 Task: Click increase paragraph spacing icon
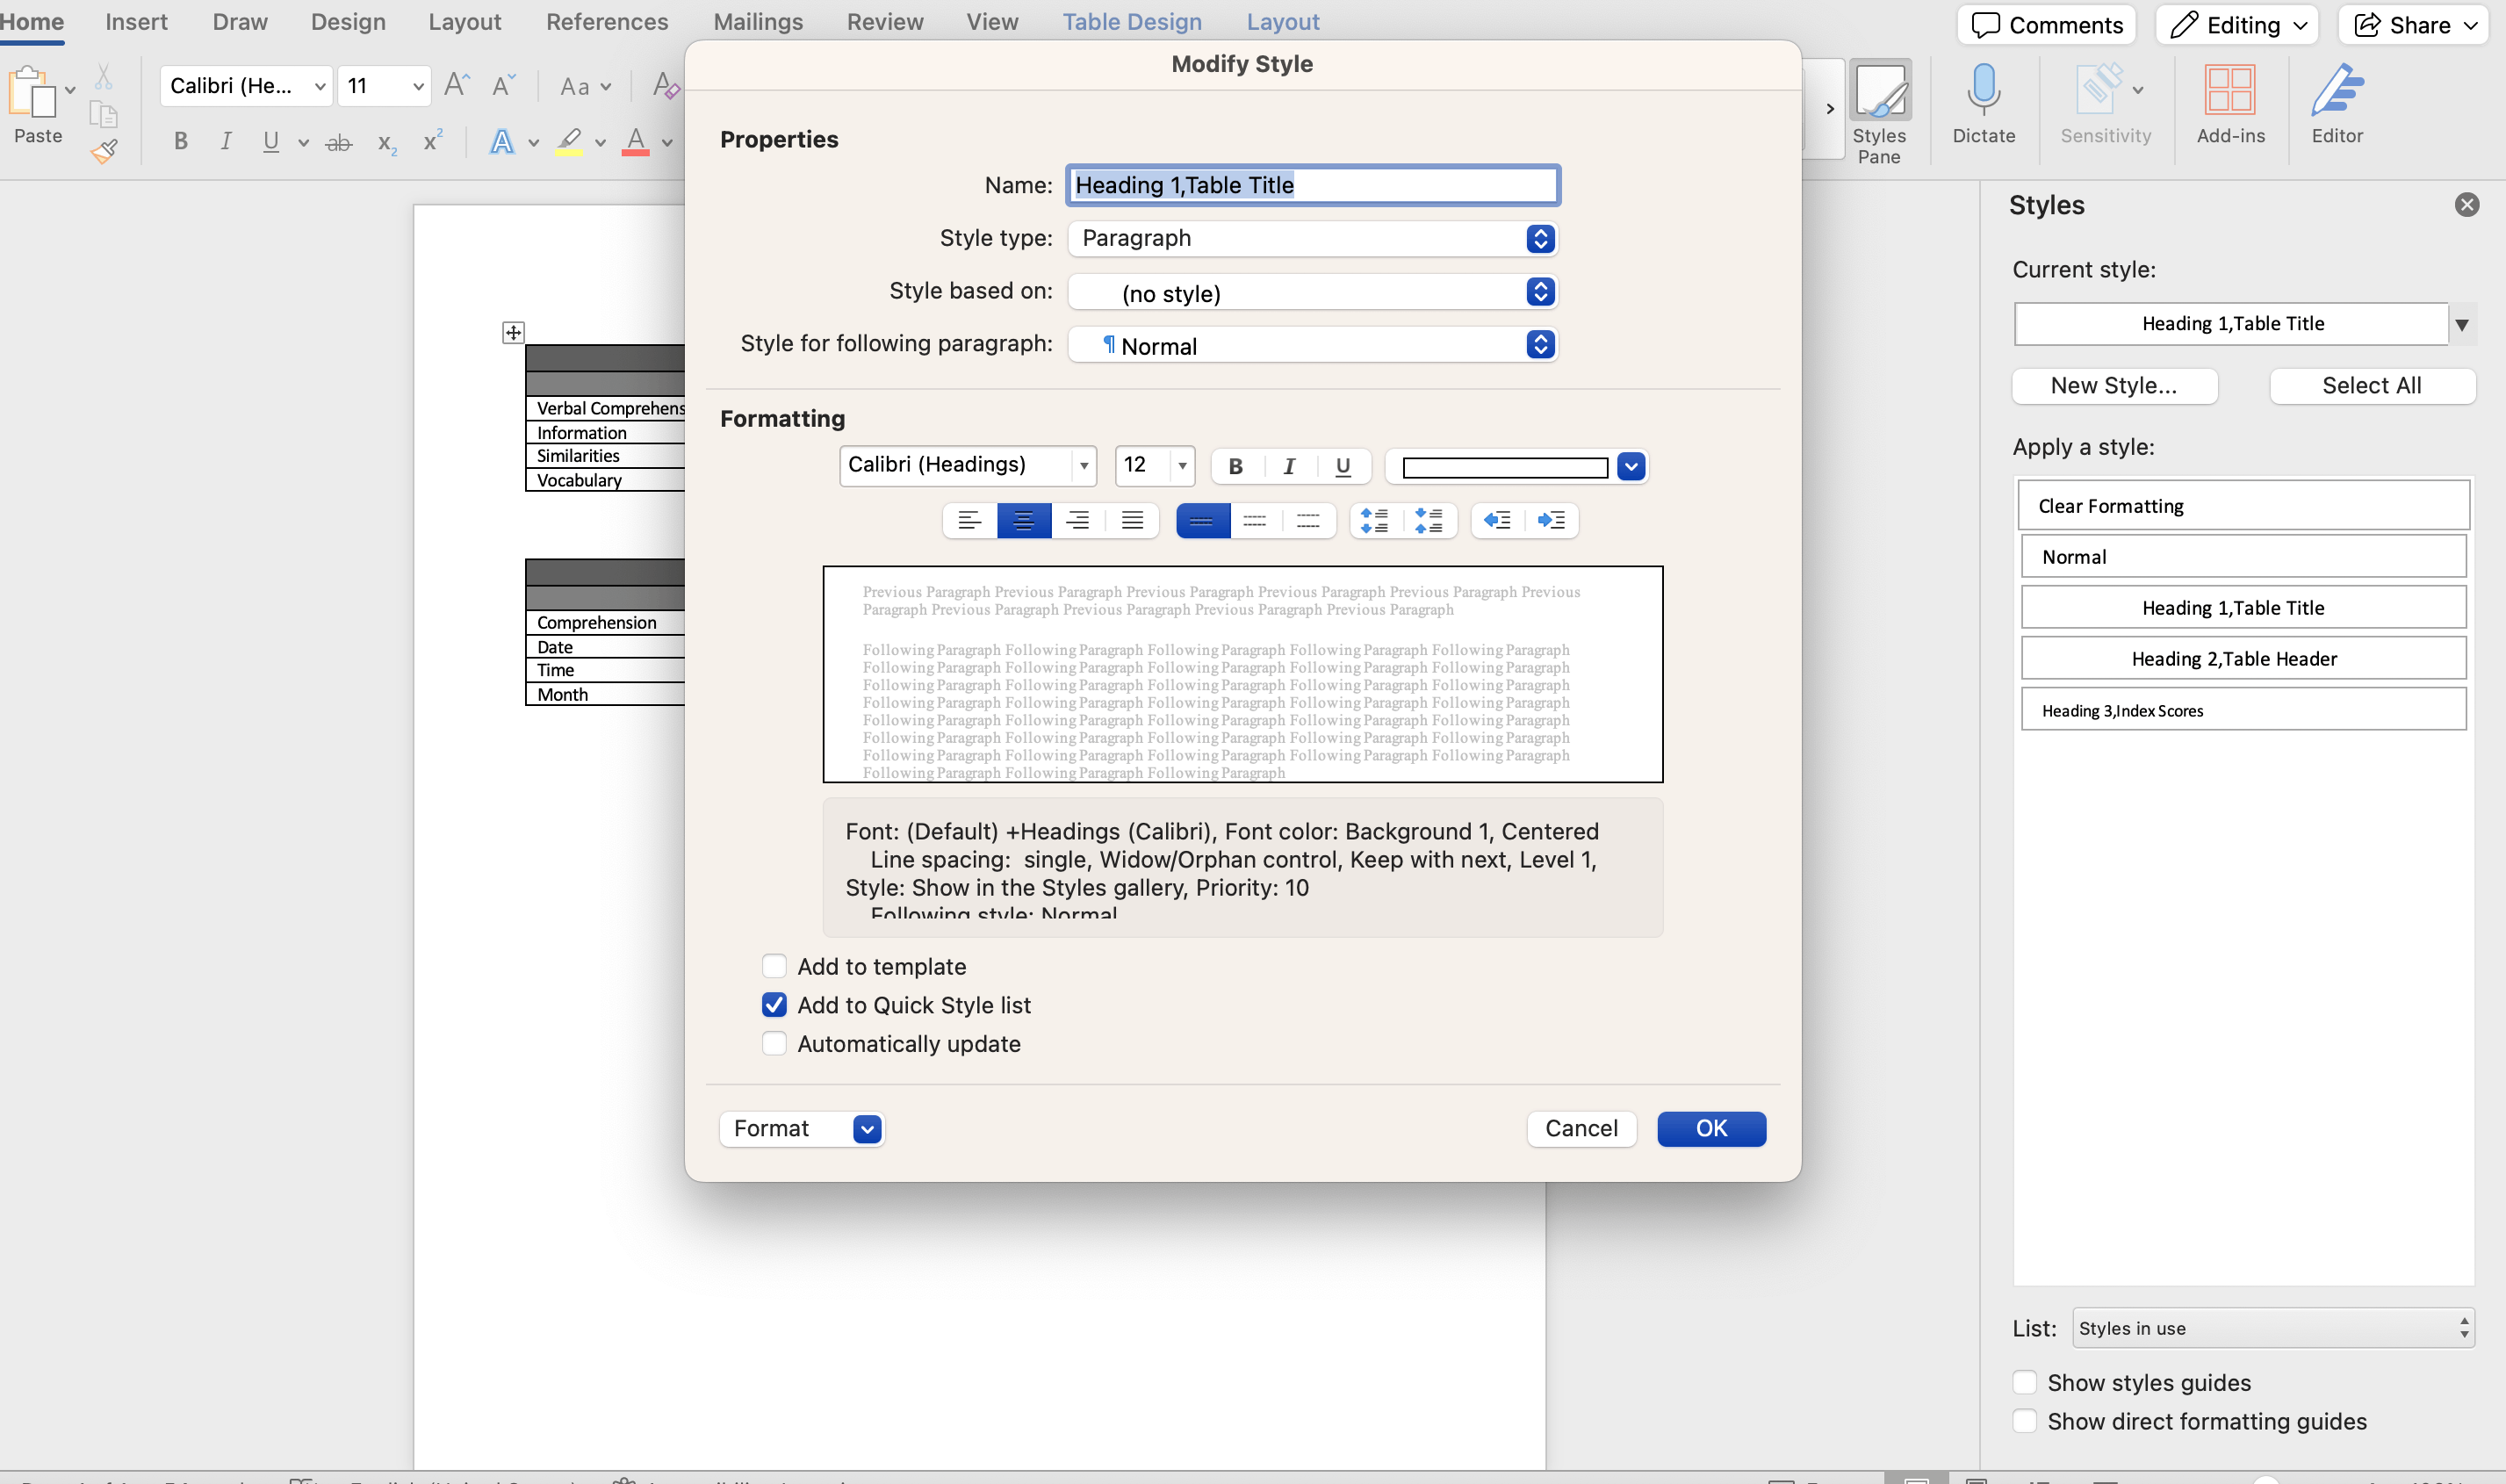click(1374, 520)
